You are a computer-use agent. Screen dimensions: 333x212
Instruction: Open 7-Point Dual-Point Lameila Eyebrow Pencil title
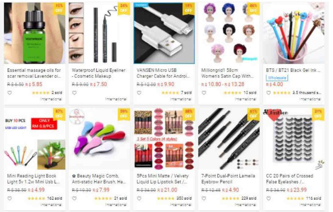[x=228, y=179]
